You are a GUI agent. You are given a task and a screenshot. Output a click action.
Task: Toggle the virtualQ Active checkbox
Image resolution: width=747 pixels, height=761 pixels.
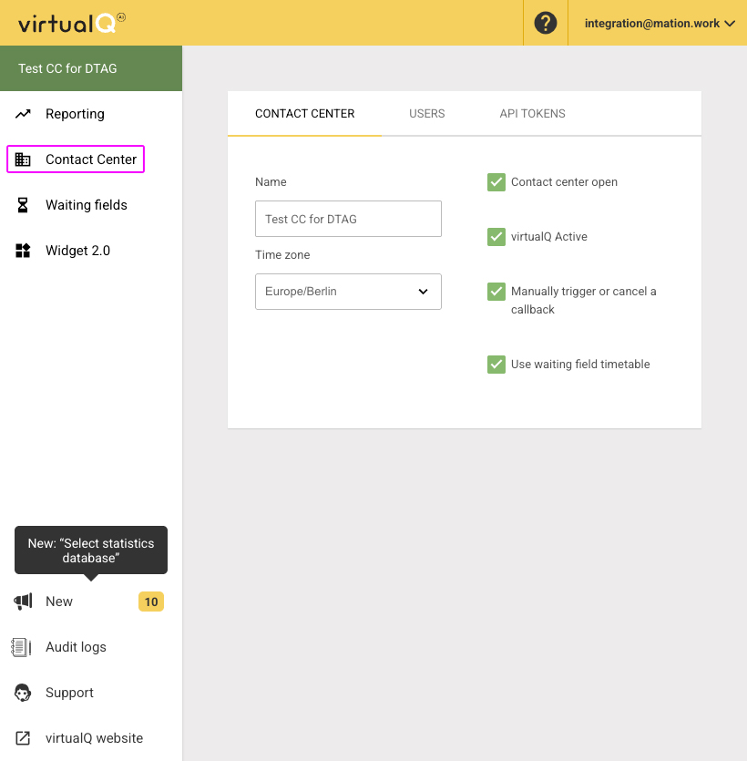pyautogui.click(x=496, y=237)
